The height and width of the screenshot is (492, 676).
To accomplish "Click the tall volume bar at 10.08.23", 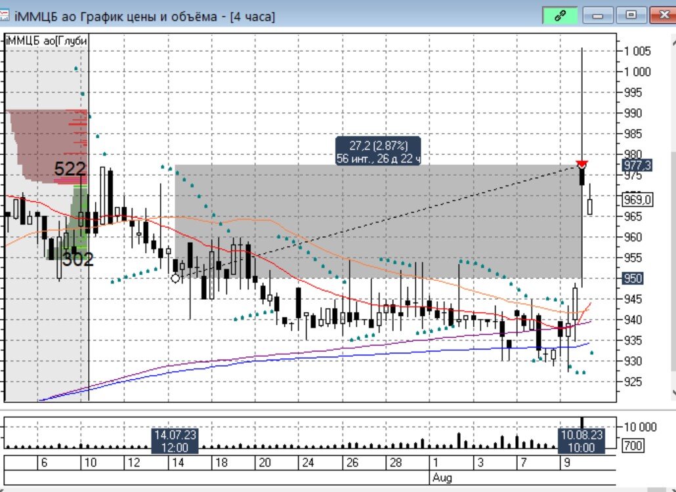I will [581, 423].
